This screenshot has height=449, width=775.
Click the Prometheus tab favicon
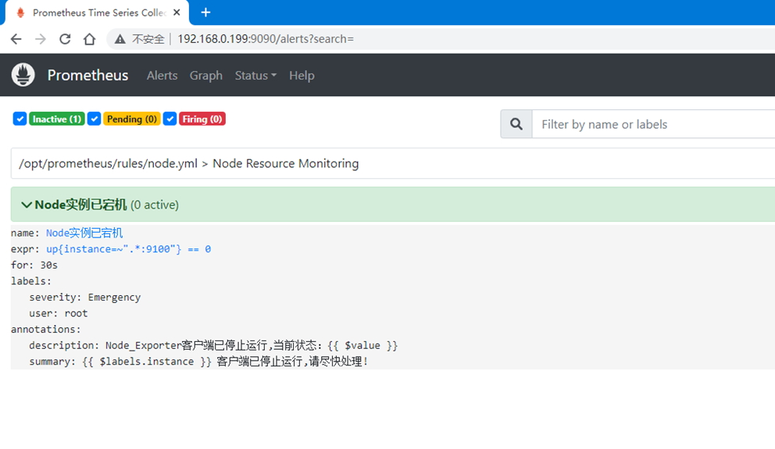point(20,12)
